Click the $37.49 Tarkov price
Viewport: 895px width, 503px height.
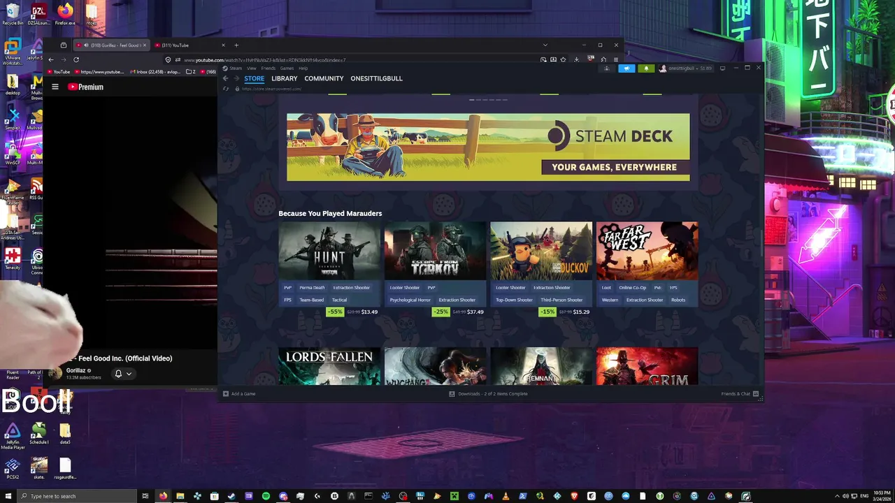click(475, 312)
